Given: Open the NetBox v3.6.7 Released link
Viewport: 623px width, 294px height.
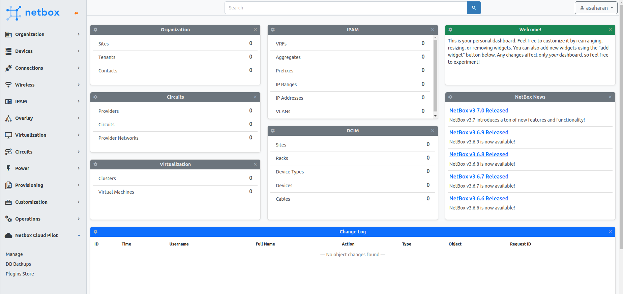Looking at the screenshot, I should (479, 176).
